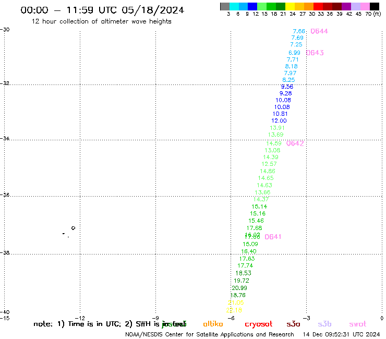
Task: Click the green value 15.16
Action: 258,213
